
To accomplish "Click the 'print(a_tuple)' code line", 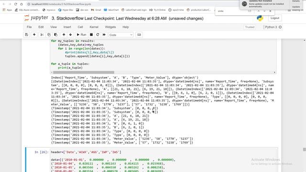I will 70,68.
